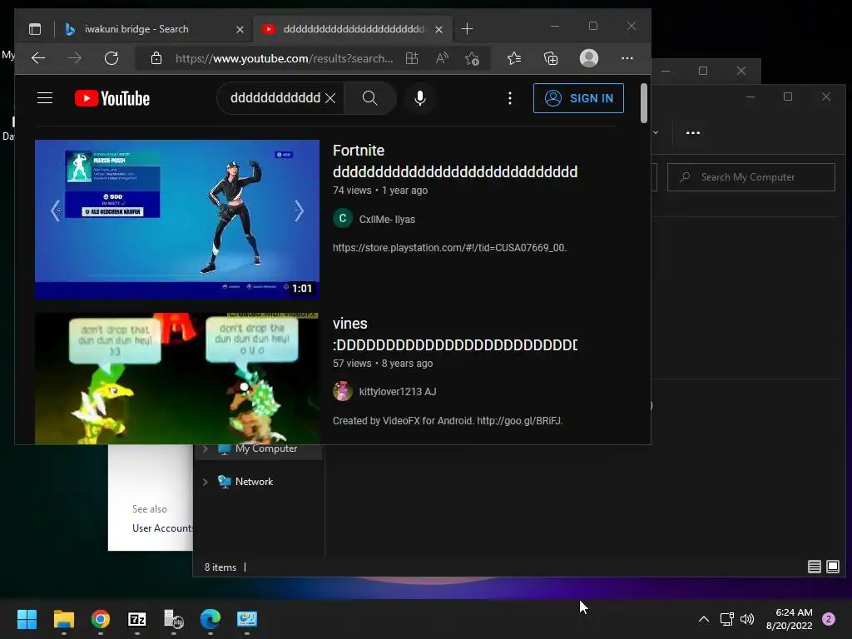Open Microsoft Edge from taskbar

tap(211, 619)
